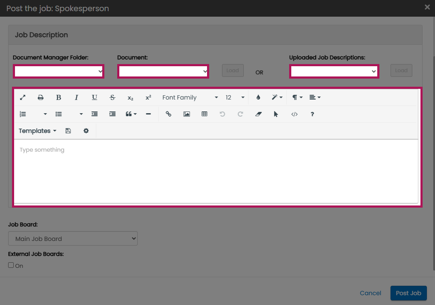Switch to HTML code view
The image size is (435, 305).
click(294, 114)
